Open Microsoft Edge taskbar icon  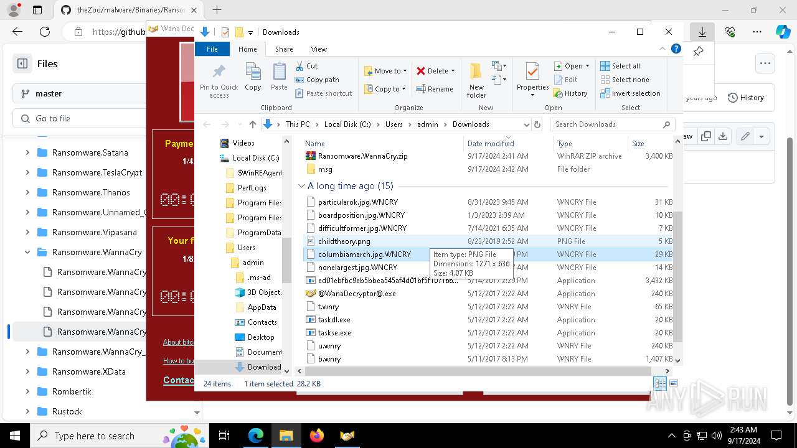click(x=256, y=436)
